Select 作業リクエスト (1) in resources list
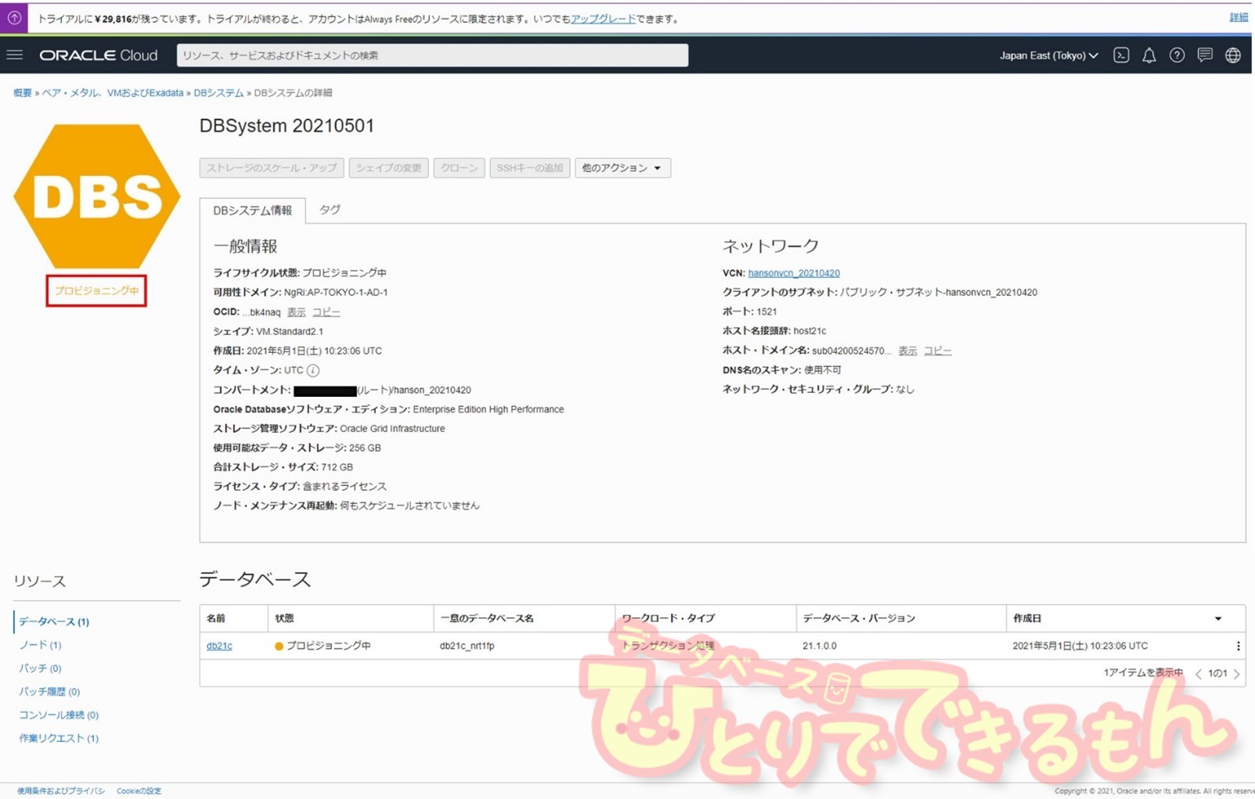This screenshot has width=1255, height=799. (x=59, y=739)
